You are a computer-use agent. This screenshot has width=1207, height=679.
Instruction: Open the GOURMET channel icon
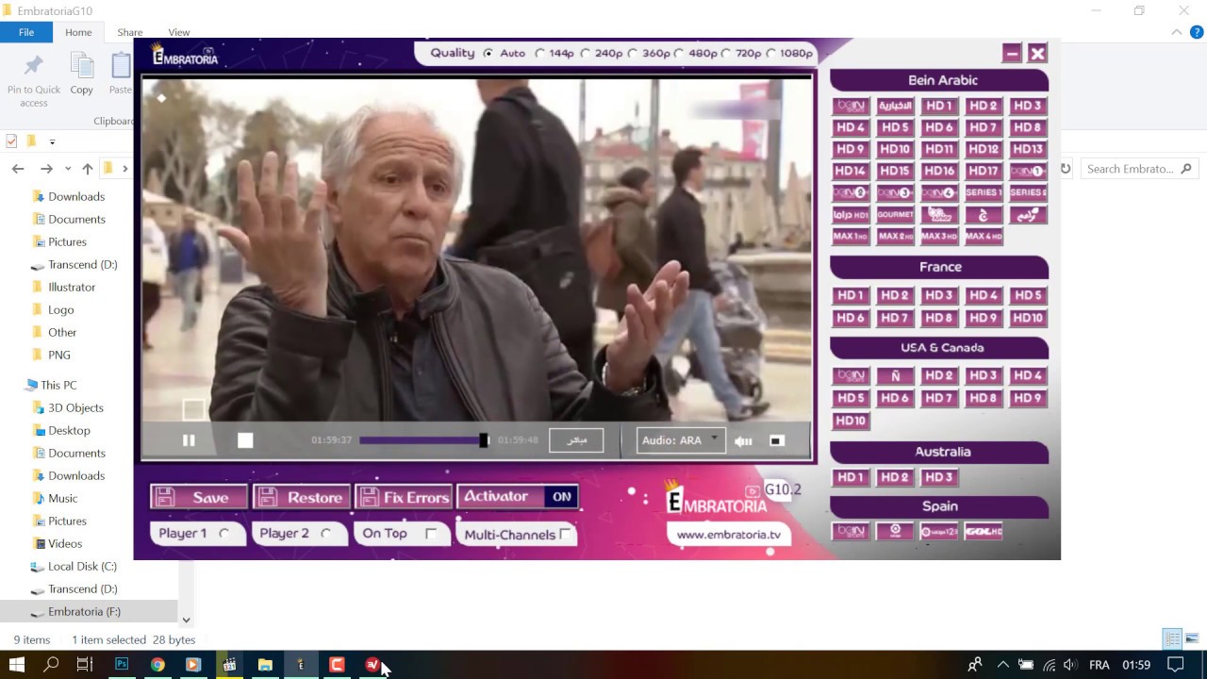pyautogui.click(x=895, y=215)
